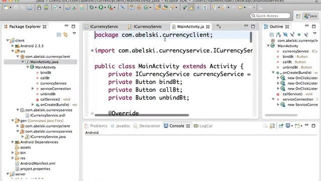Expand the folded import block in editor
The height and width of the screenshot is (181, 321).
[92, 50]
